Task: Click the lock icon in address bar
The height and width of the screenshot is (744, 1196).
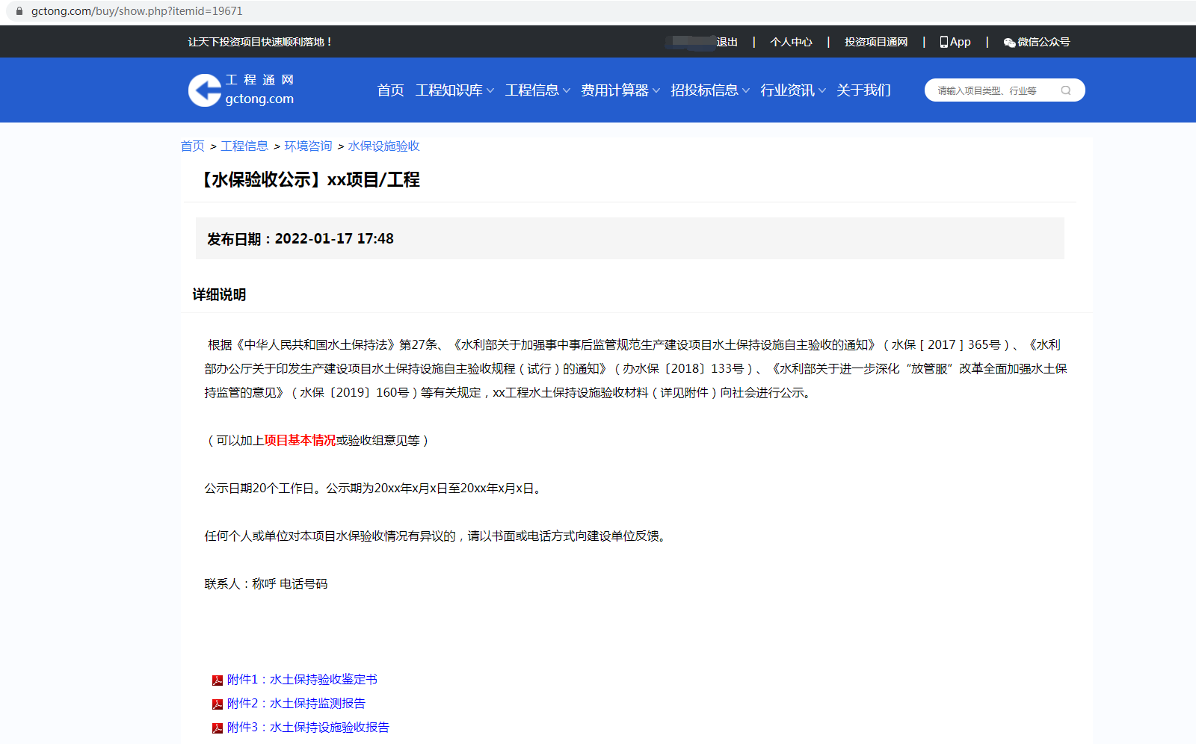Action: point(19,11)
